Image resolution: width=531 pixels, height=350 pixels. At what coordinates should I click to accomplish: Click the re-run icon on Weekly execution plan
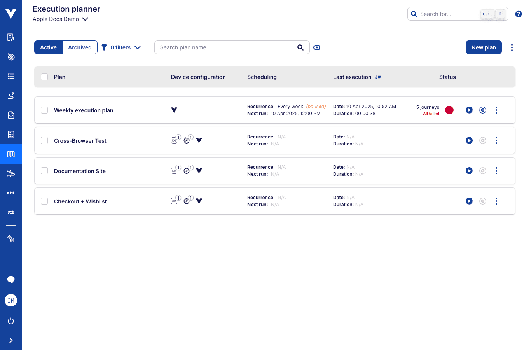[483, 110]
